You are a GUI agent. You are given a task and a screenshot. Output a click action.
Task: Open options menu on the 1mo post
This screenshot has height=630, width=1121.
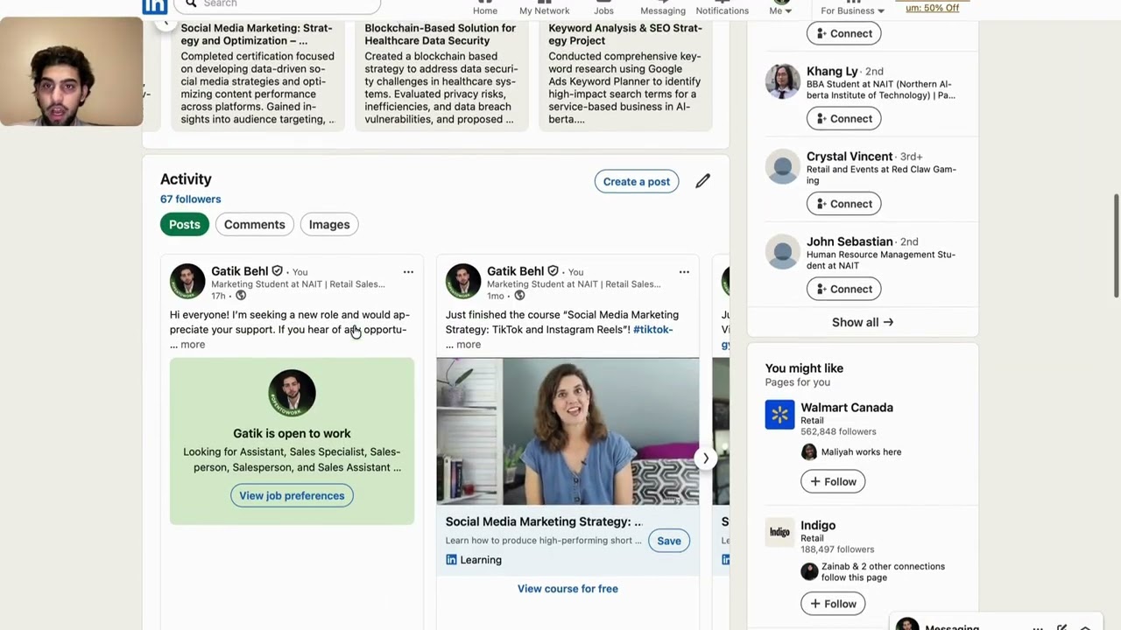(684, 272)
